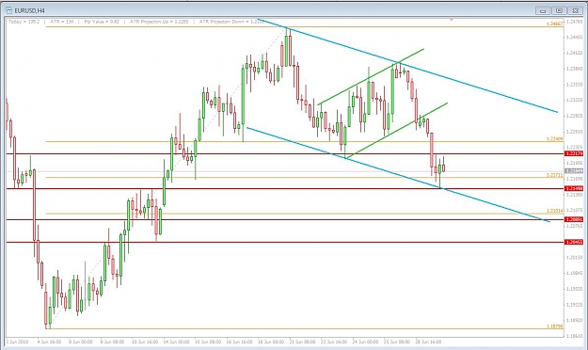
Task: Close the EURUSD,H4 chart window
Action: tap(575, 10)
